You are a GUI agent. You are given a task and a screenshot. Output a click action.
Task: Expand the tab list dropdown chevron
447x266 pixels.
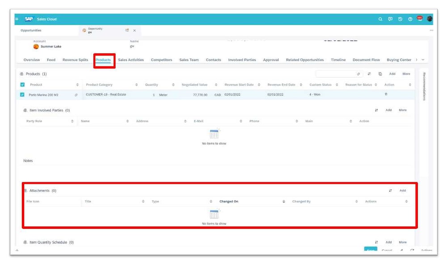point(423,60)
